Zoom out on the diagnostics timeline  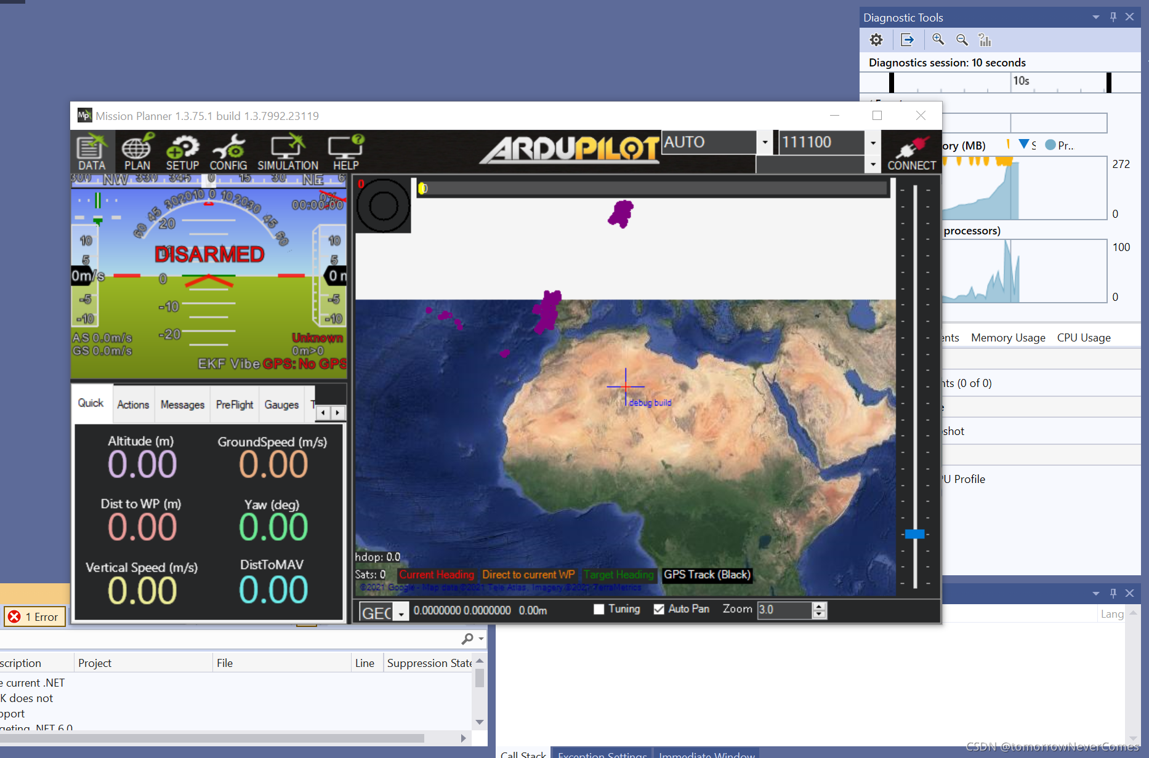click(x=962, y=40)
